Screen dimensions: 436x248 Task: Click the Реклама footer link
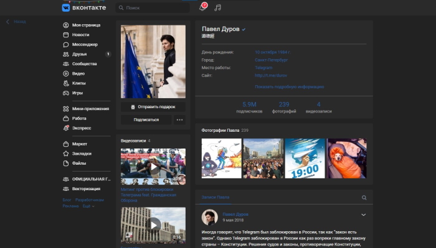(x=70, y=206)
